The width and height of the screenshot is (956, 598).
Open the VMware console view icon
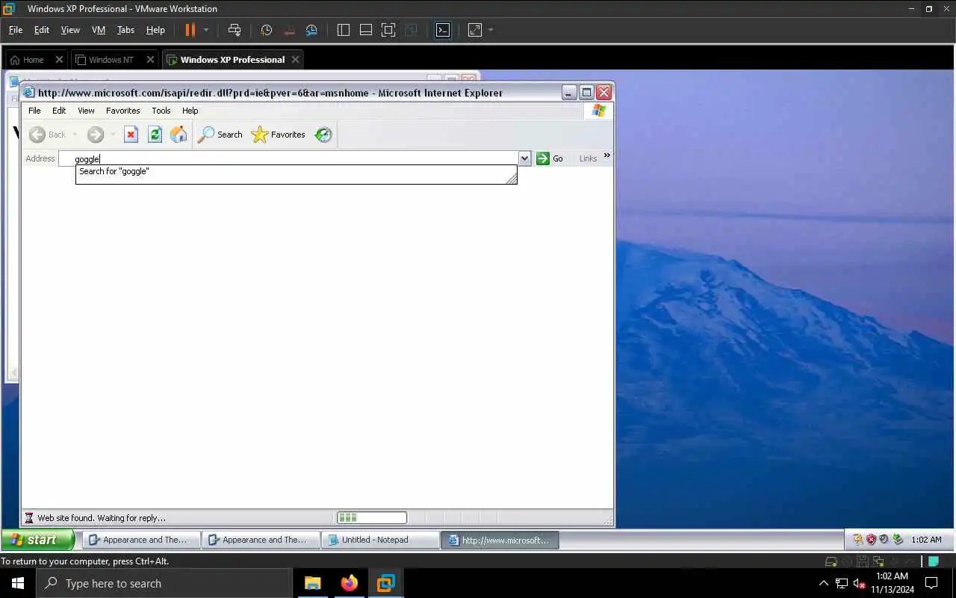(x=443, y=30)
